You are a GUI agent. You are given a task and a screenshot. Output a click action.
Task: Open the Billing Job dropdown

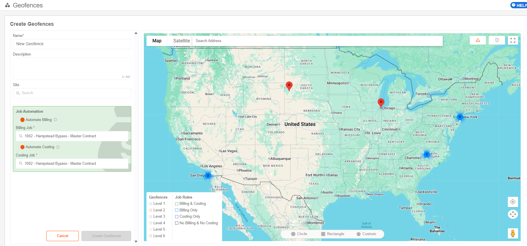72,136
